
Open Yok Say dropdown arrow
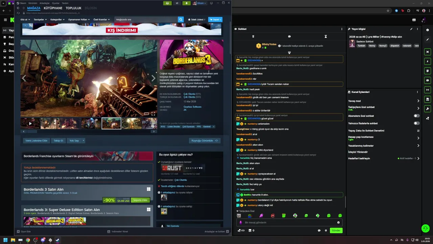tap(84, 140)
